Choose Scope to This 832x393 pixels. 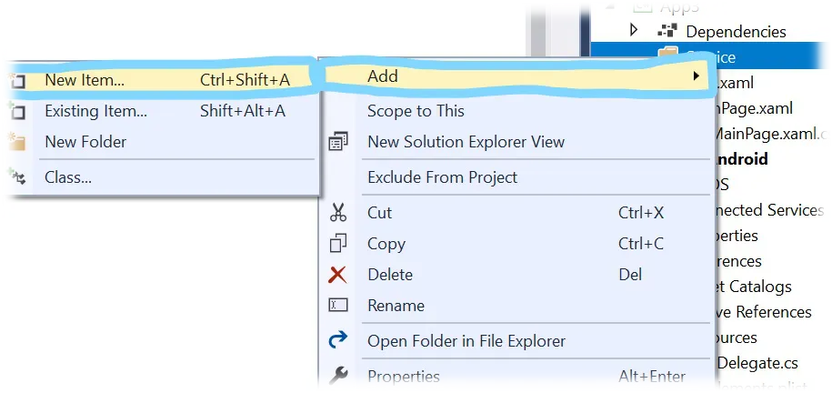[416, 111]
